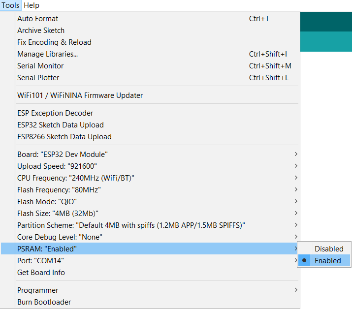This screenshot has width=352, height=310.
Task: Click Get Board Info
Action: click(41, 273)
